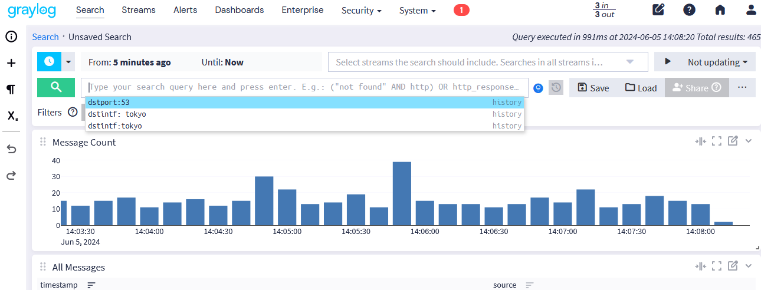Click the Search breadcrumb link
The image size is (761, 290).
45,37
